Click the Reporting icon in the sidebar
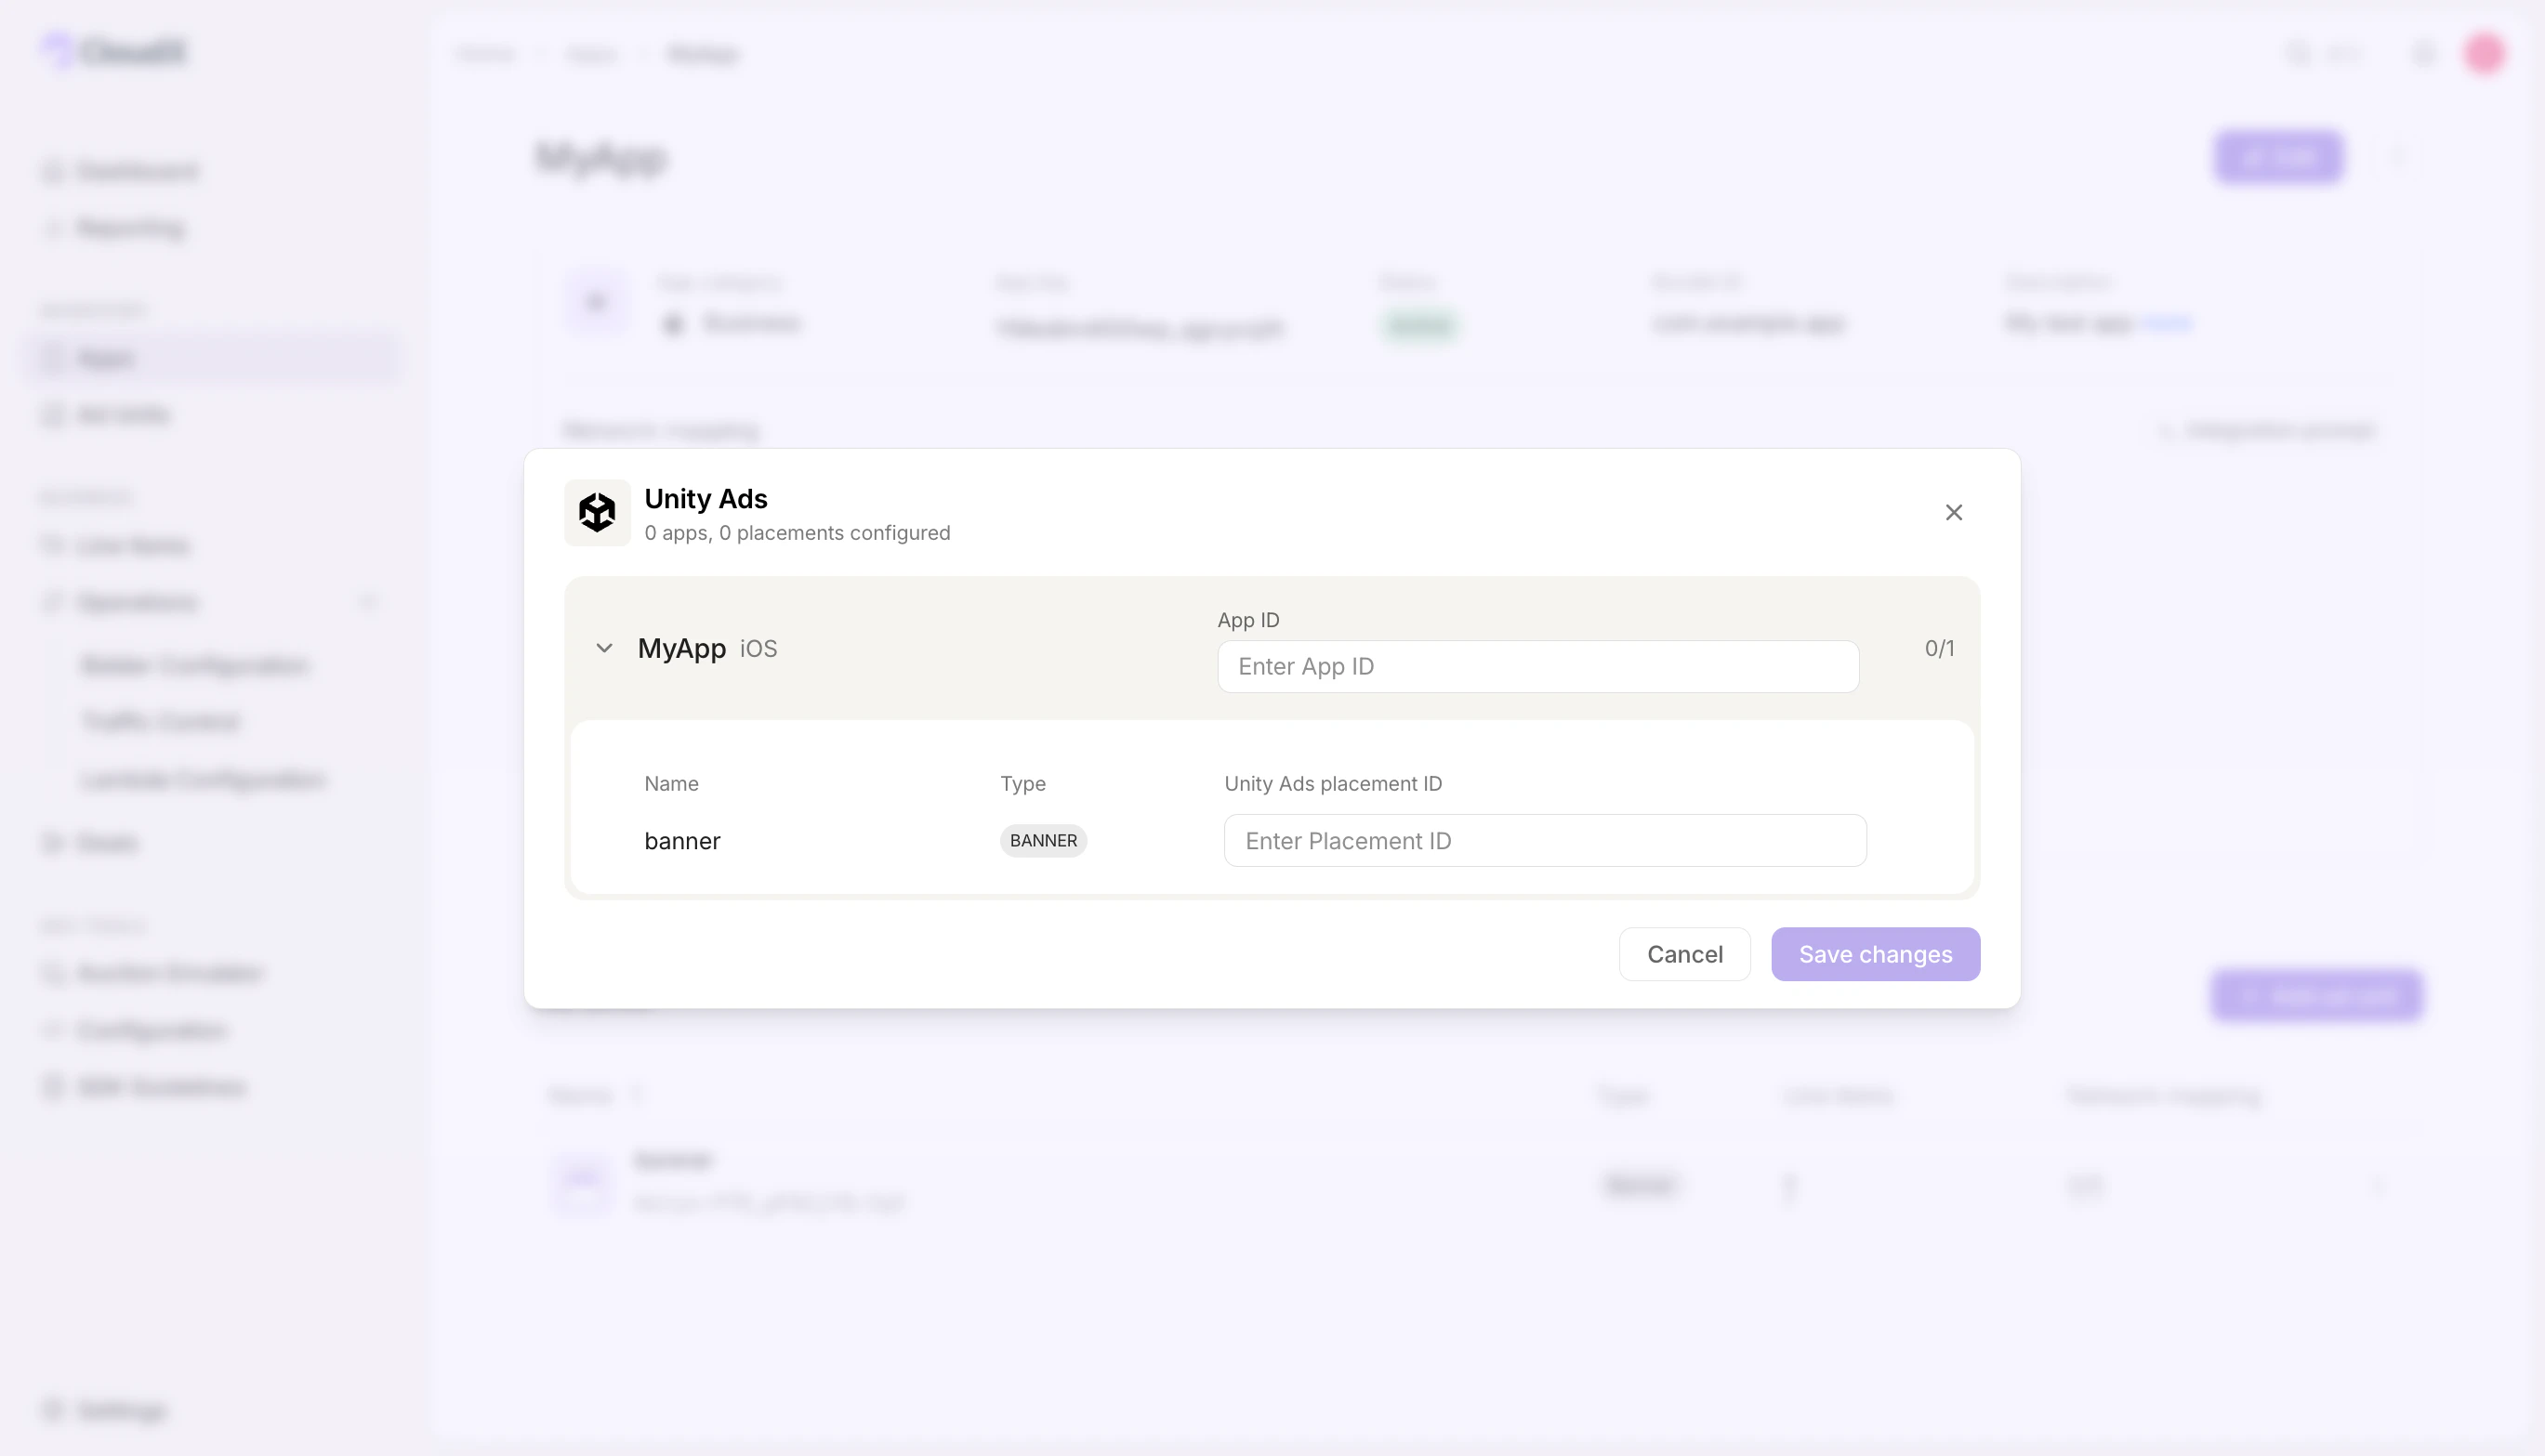The height and width of the screenshot is (1456, 2545). [52, 227]
